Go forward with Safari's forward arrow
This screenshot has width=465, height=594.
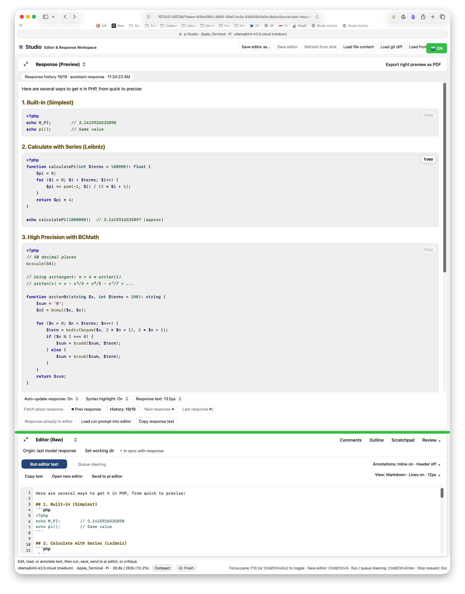coord(75,17)
